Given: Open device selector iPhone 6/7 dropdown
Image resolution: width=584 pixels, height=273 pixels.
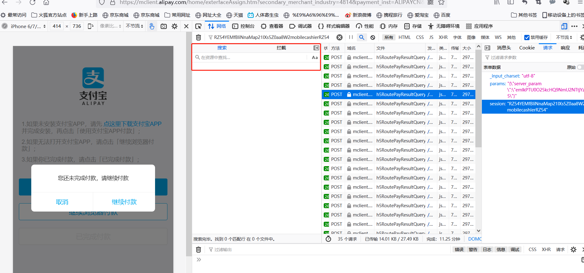Looking at the screenshot, I should [x=28, y=26].
